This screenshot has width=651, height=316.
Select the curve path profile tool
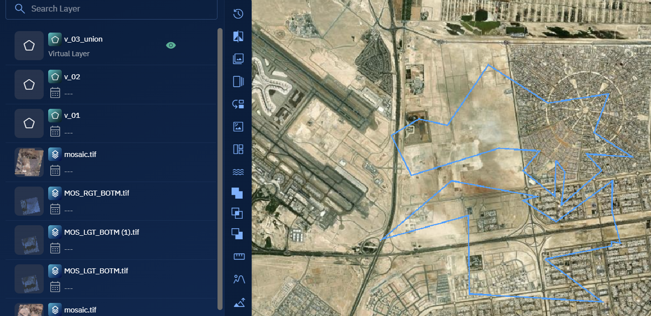click(x=239, y=279)
